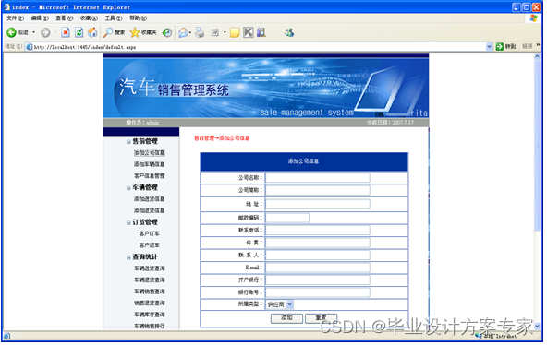Screen dimensions: 547x345
Task: Click the 添加 (Add) button
Action: (x=286, y=318)
